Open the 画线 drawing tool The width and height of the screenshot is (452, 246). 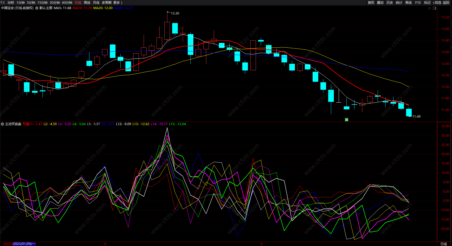coord(408,2)
